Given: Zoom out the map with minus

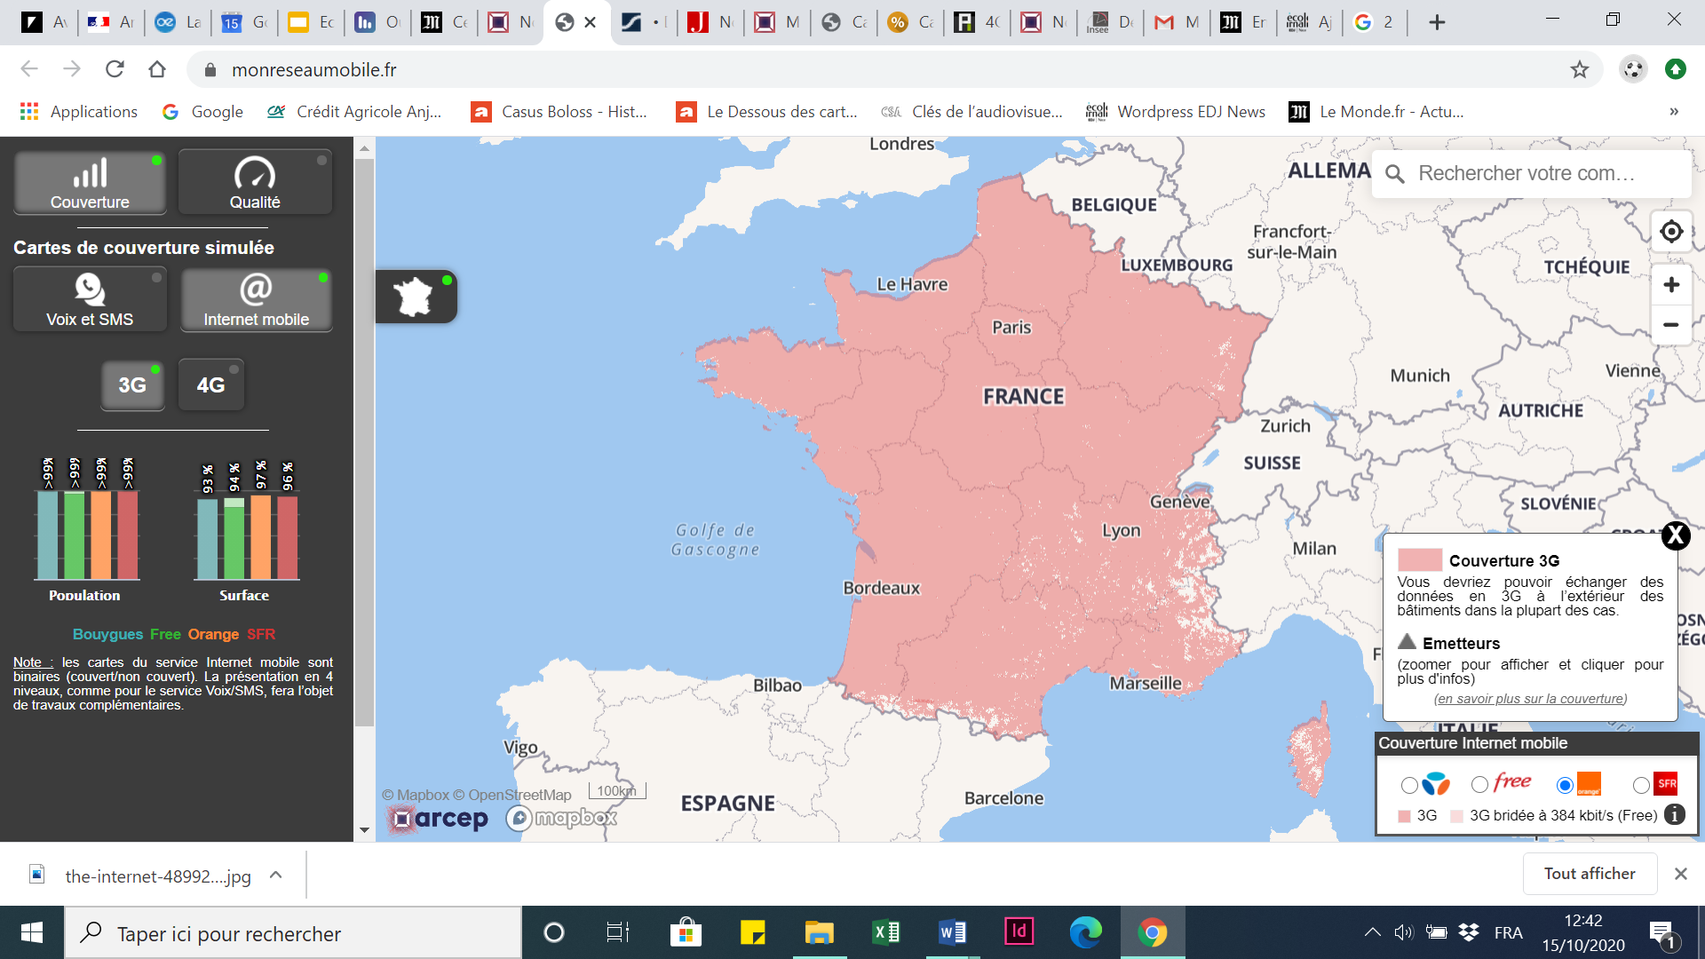Looking at the screenshot, I should 1671,325.
